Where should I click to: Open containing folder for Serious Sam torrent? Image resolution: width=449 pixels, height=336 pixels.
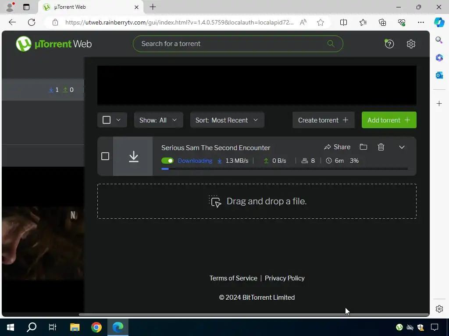363,147
